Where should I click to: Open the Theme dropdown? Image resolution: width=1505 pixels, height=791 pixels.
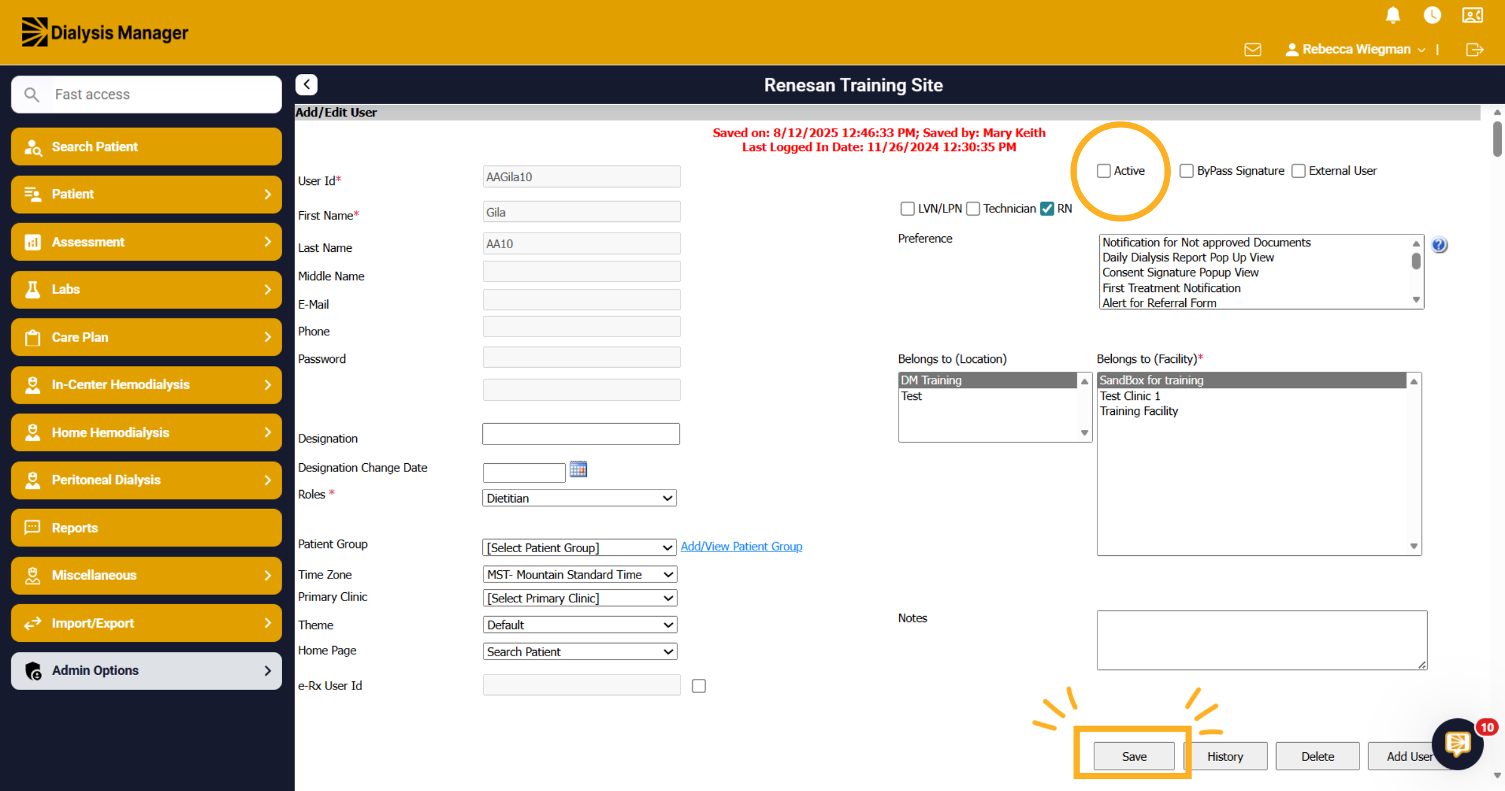[579, 625]
